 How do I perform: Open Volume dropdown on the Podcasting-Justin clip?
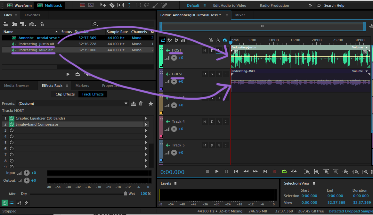[367, 47]
